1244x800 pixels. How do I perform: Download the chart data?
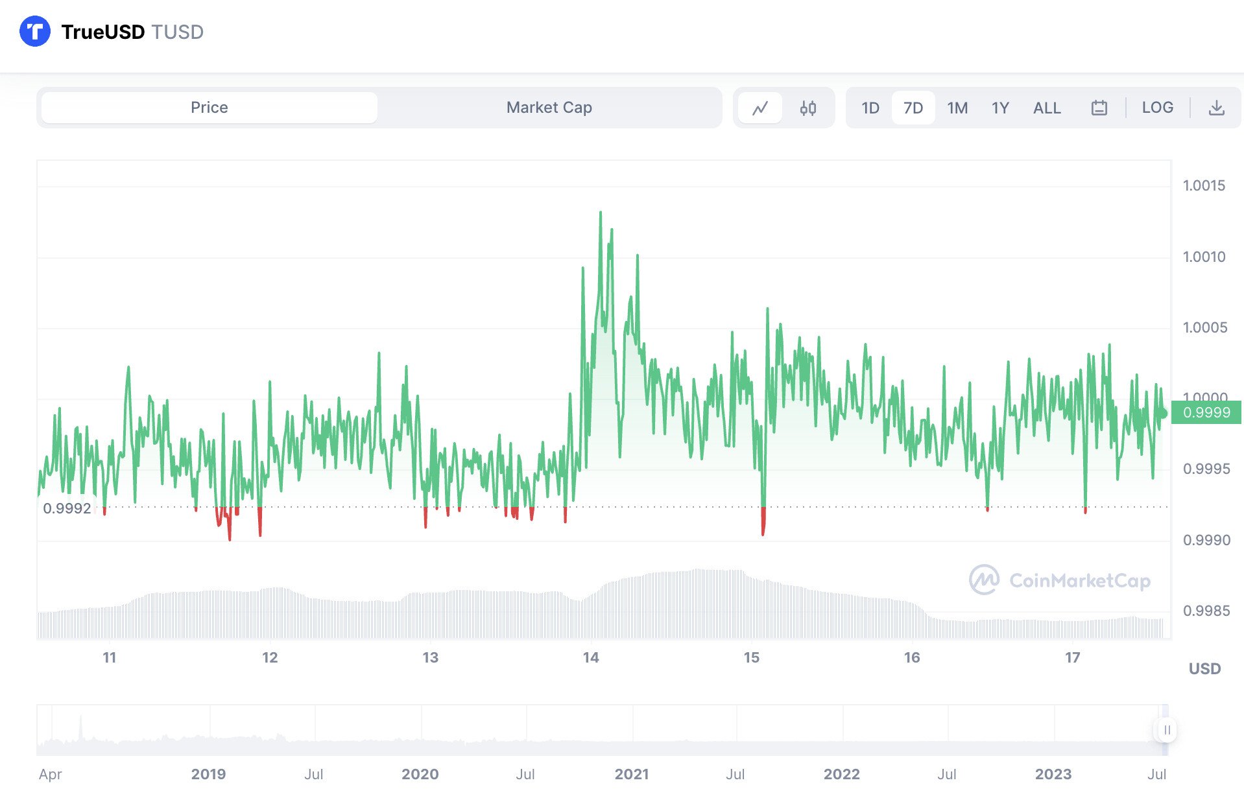[x=1217, y=108]
